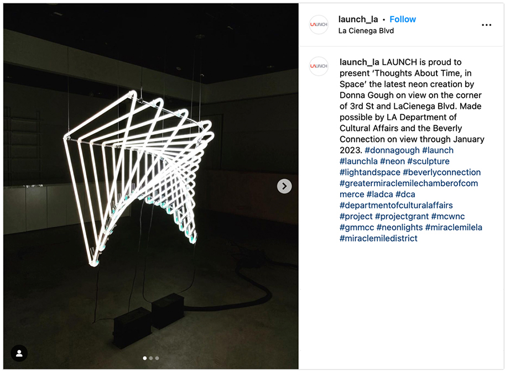Click LAUNCH avatar beside the caption
The image size is (510, 373).
click(319, 66)
